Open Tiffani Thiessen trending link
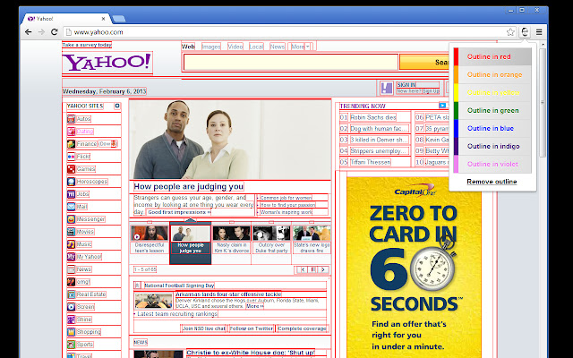Image resolution: width=573 pixels, height=358 pixels. pos(370,162)
